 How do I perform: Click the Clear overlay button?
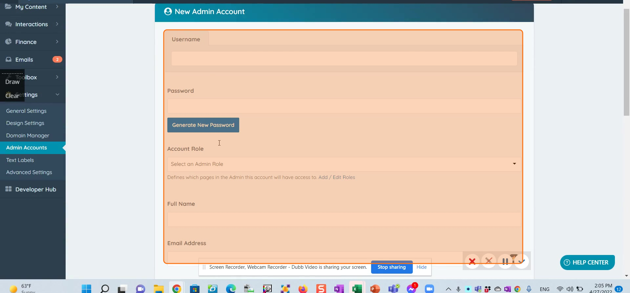click(12, 96)
